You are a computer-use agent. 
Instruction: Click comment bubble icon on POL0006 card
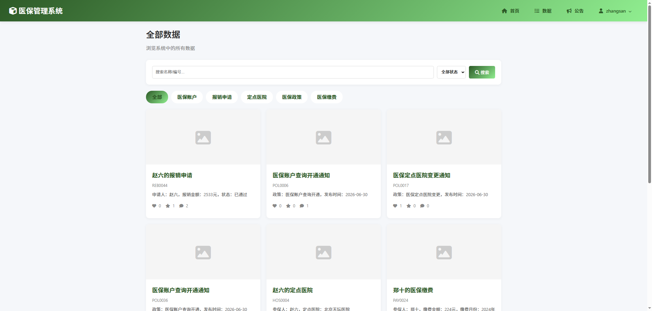302,206
